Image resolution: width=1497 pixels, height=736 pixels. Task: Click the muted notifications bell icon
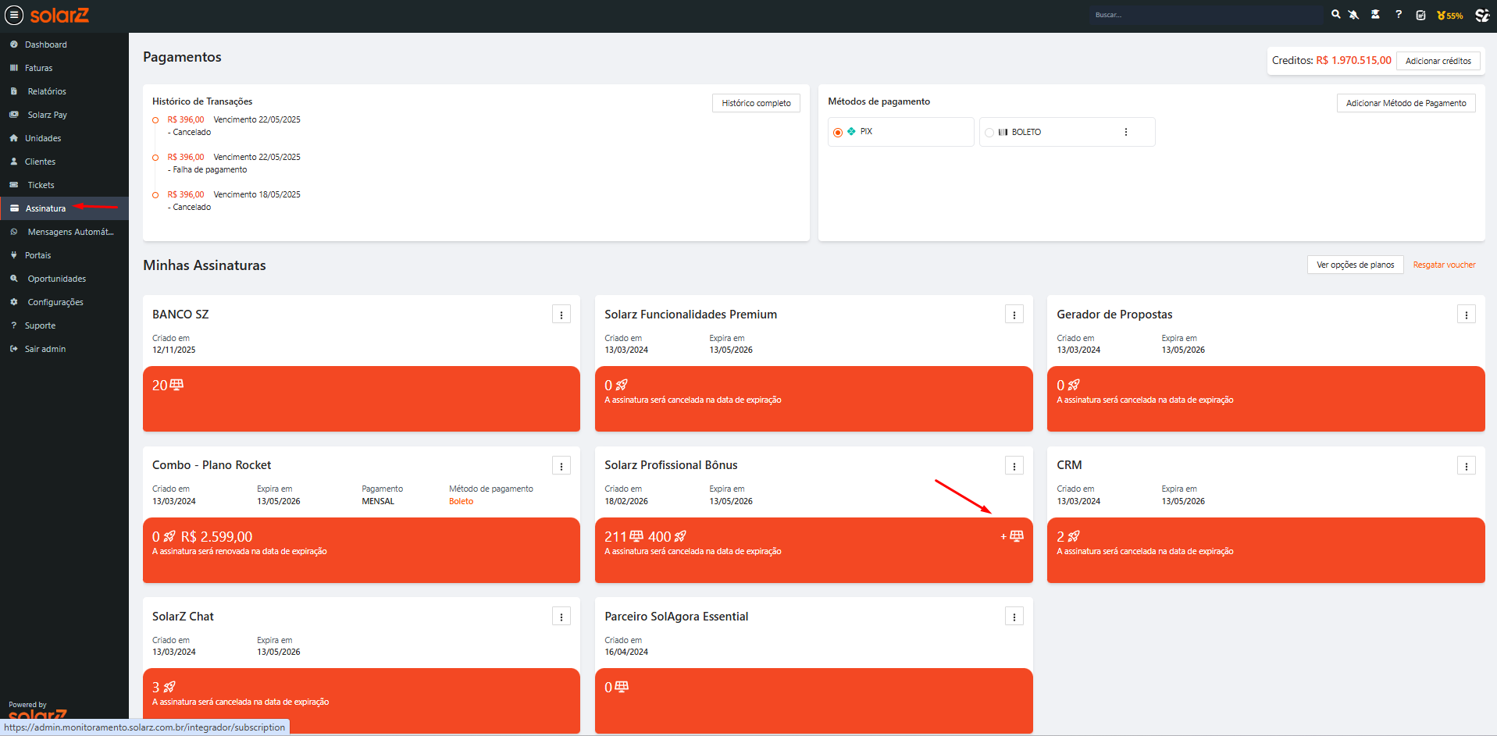(x=1354, y=15)
